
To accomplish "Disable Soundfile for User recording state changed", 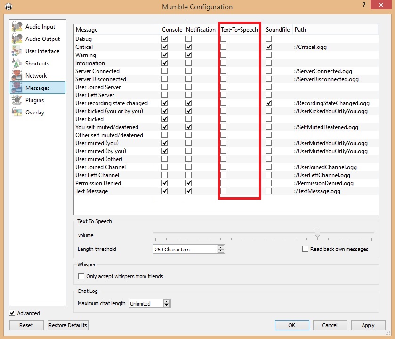I will pyautogui.click(x=268, y=103).
